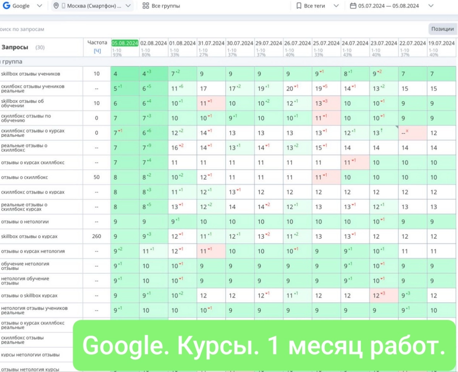The image size is (458, 372).
Task: Select the 02.08.2024 column header
Action: [153, 43]
